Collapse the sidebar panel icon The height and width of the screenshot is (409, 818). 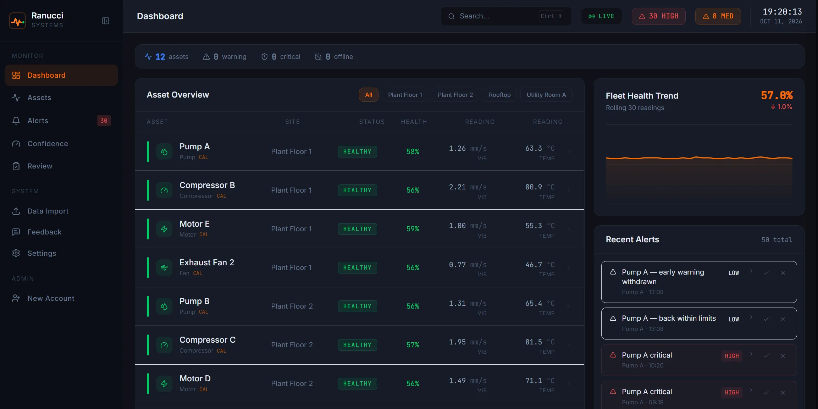[105, 21]
